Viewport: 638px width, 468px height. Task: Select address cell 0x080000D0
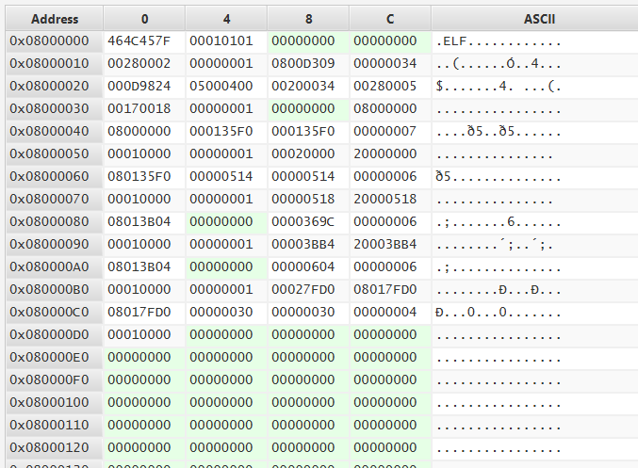55,334
